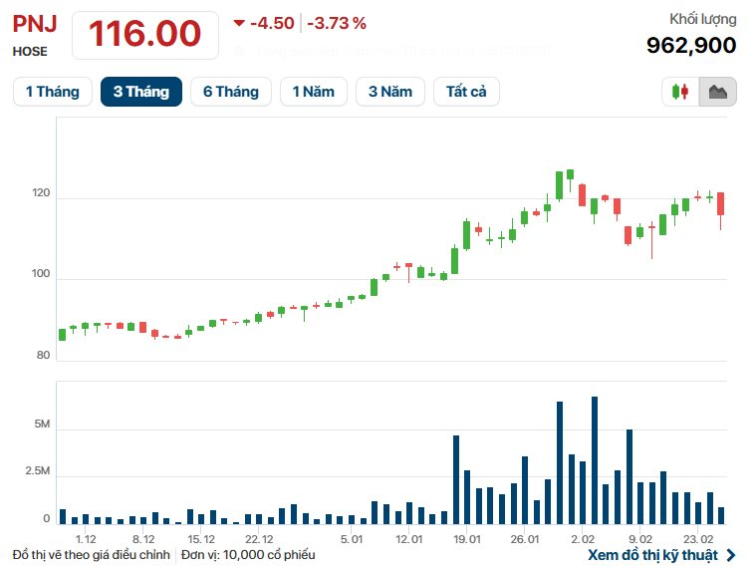Click the volume bar at 19.01 spike

pyautogui.click(x=456, y=478)
